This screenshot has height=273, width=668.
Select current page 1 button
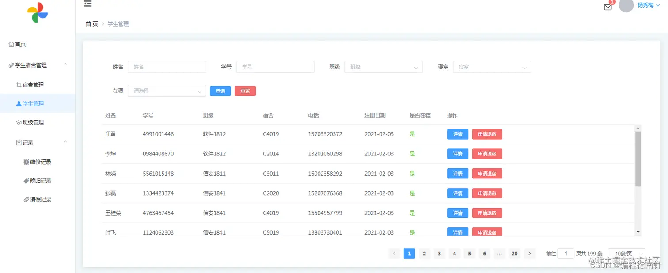(x=409, y=254)
